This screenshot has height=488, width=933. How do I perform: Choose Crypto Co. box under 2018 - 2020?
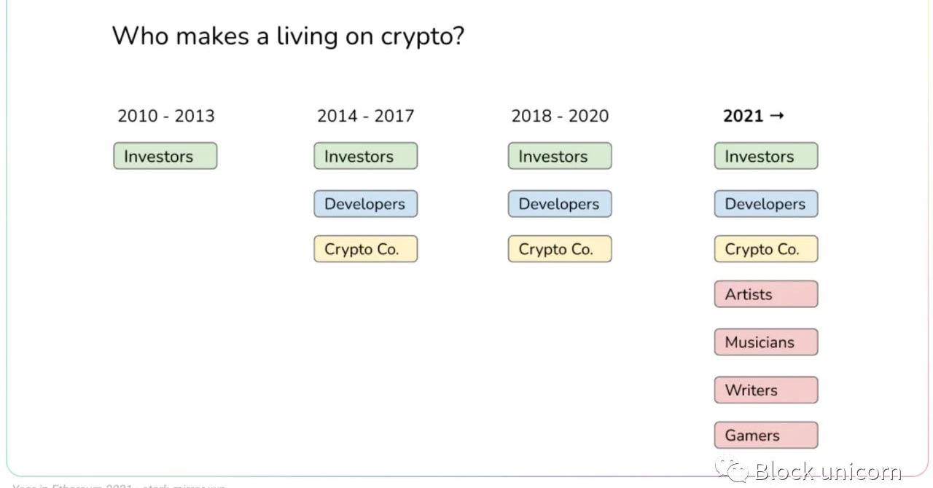560,249
